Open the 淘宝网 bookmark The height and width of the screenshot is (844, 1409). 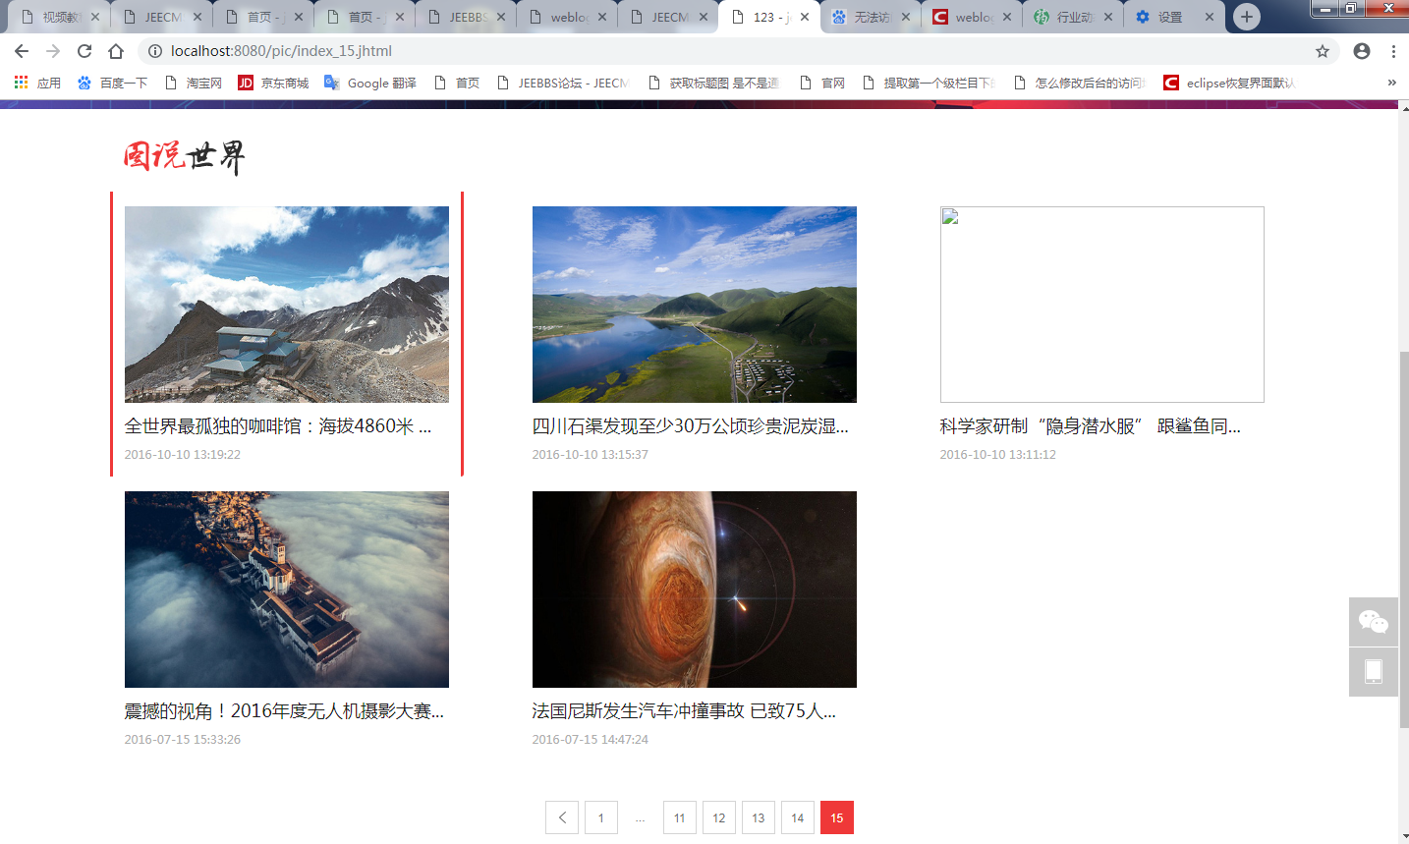click(x=194, y=84)
